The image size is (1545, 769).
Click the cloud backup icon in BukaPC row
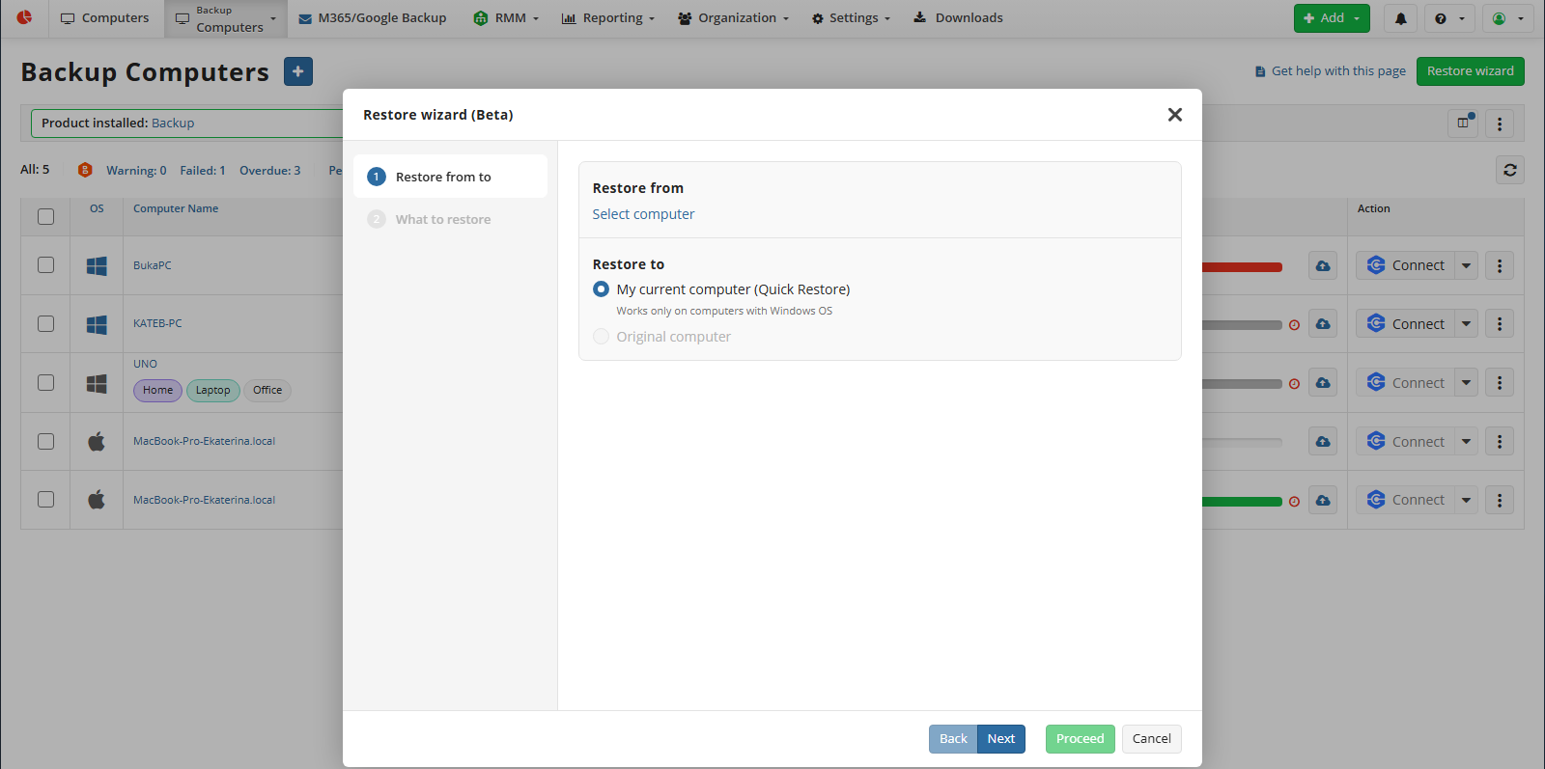click(1323, 265)
